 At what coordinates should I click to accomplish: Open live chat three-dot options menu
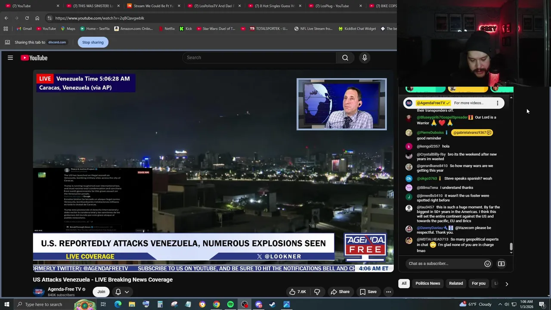tap(498, 103)
